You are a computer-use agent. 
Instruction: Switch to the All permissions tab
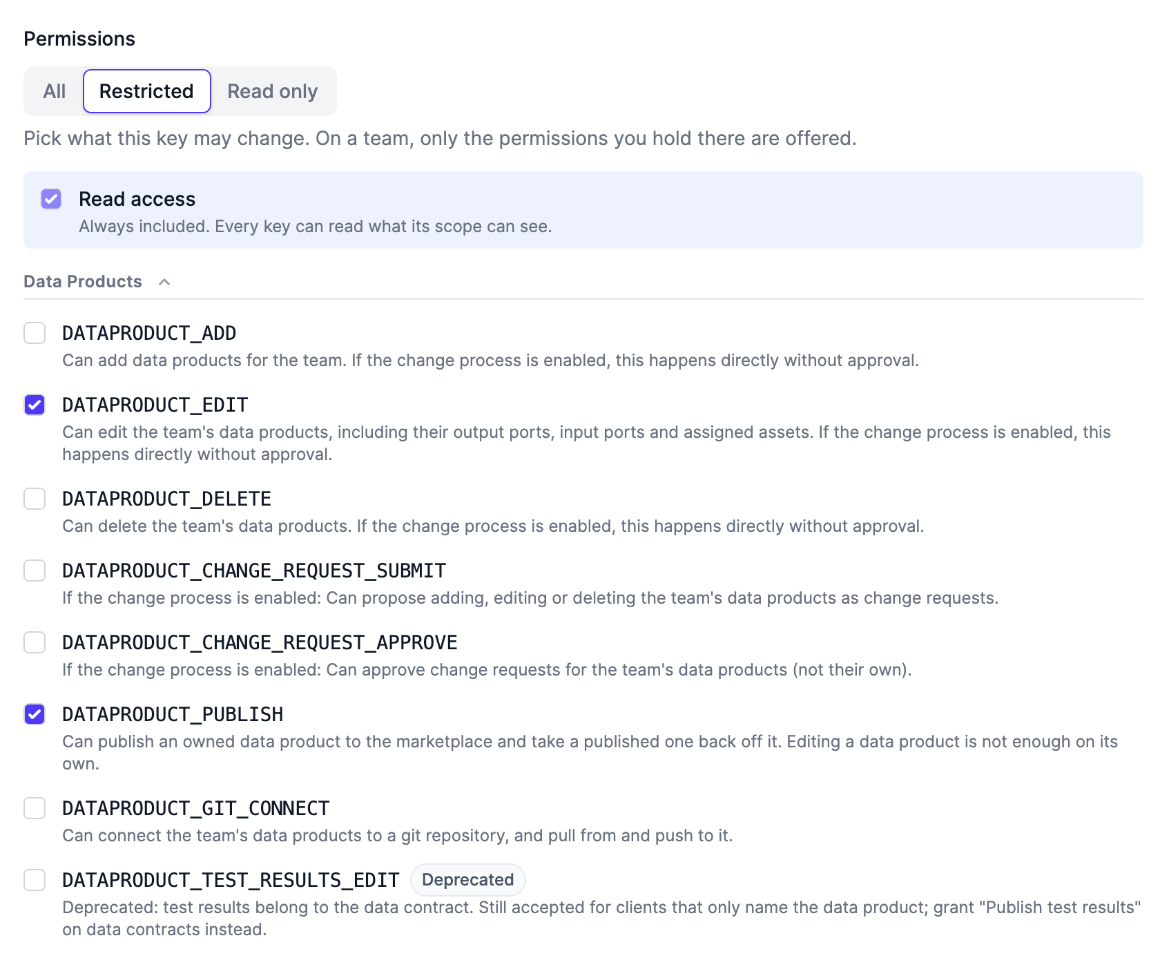pos(55,91)
